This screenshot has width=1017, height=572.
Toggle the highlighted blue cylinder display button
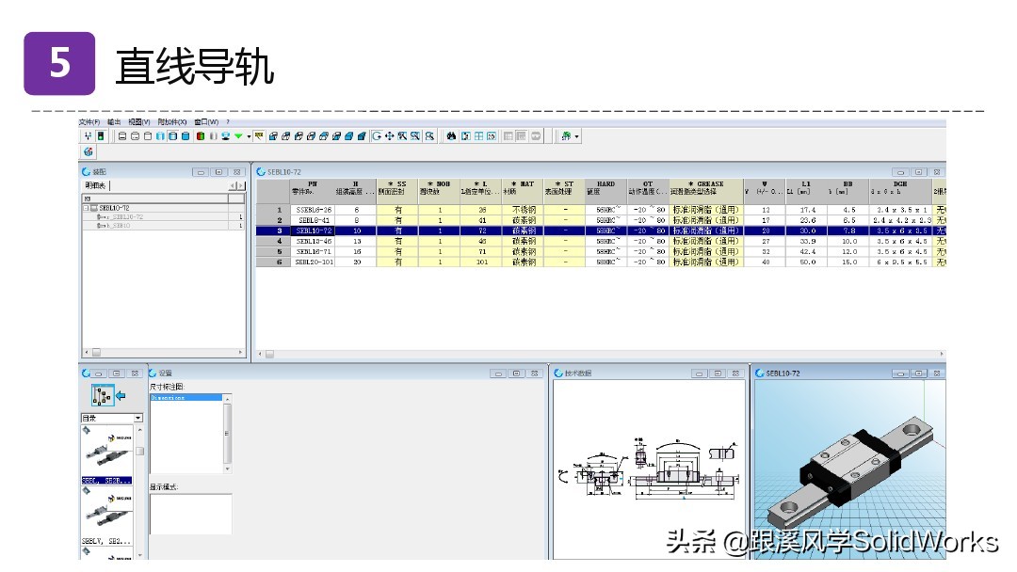(x=173, y=135)
